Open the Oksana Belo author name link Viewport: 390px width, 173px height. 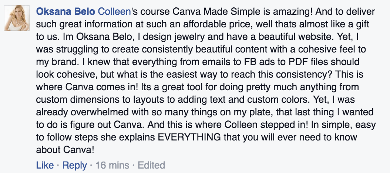66,11
